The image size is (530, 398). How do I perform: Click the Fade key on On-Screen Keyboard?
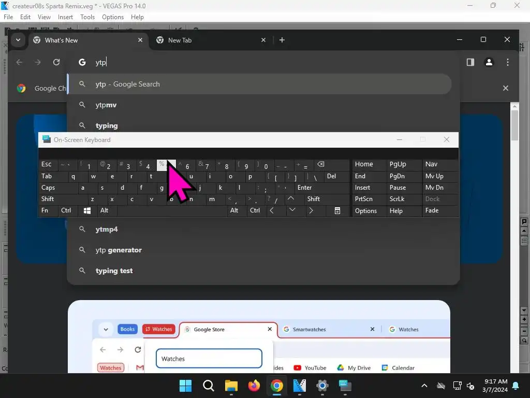tap(440, 210)
